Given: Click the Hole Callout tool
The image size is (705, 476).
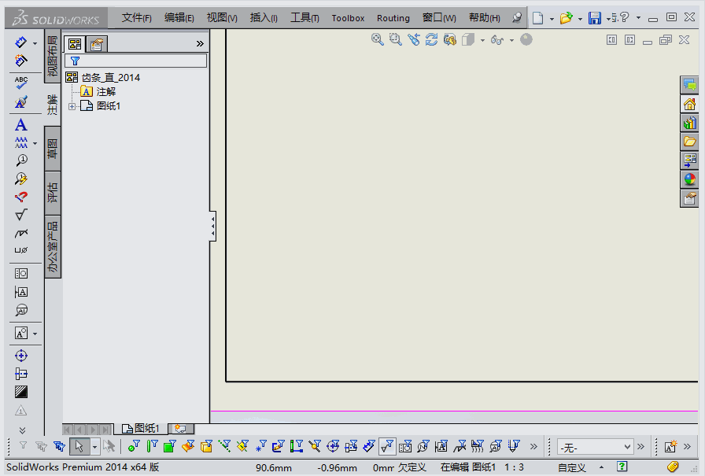Looking at the screenshot, I should 20,250.
